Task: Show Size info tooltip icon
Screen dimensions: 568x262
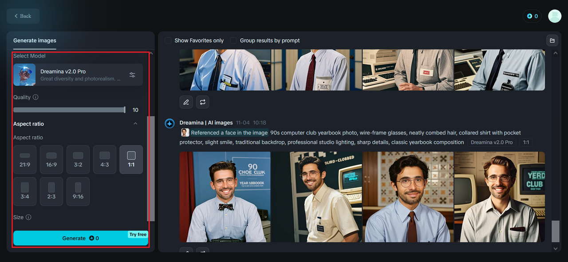Action: [28, 217]
